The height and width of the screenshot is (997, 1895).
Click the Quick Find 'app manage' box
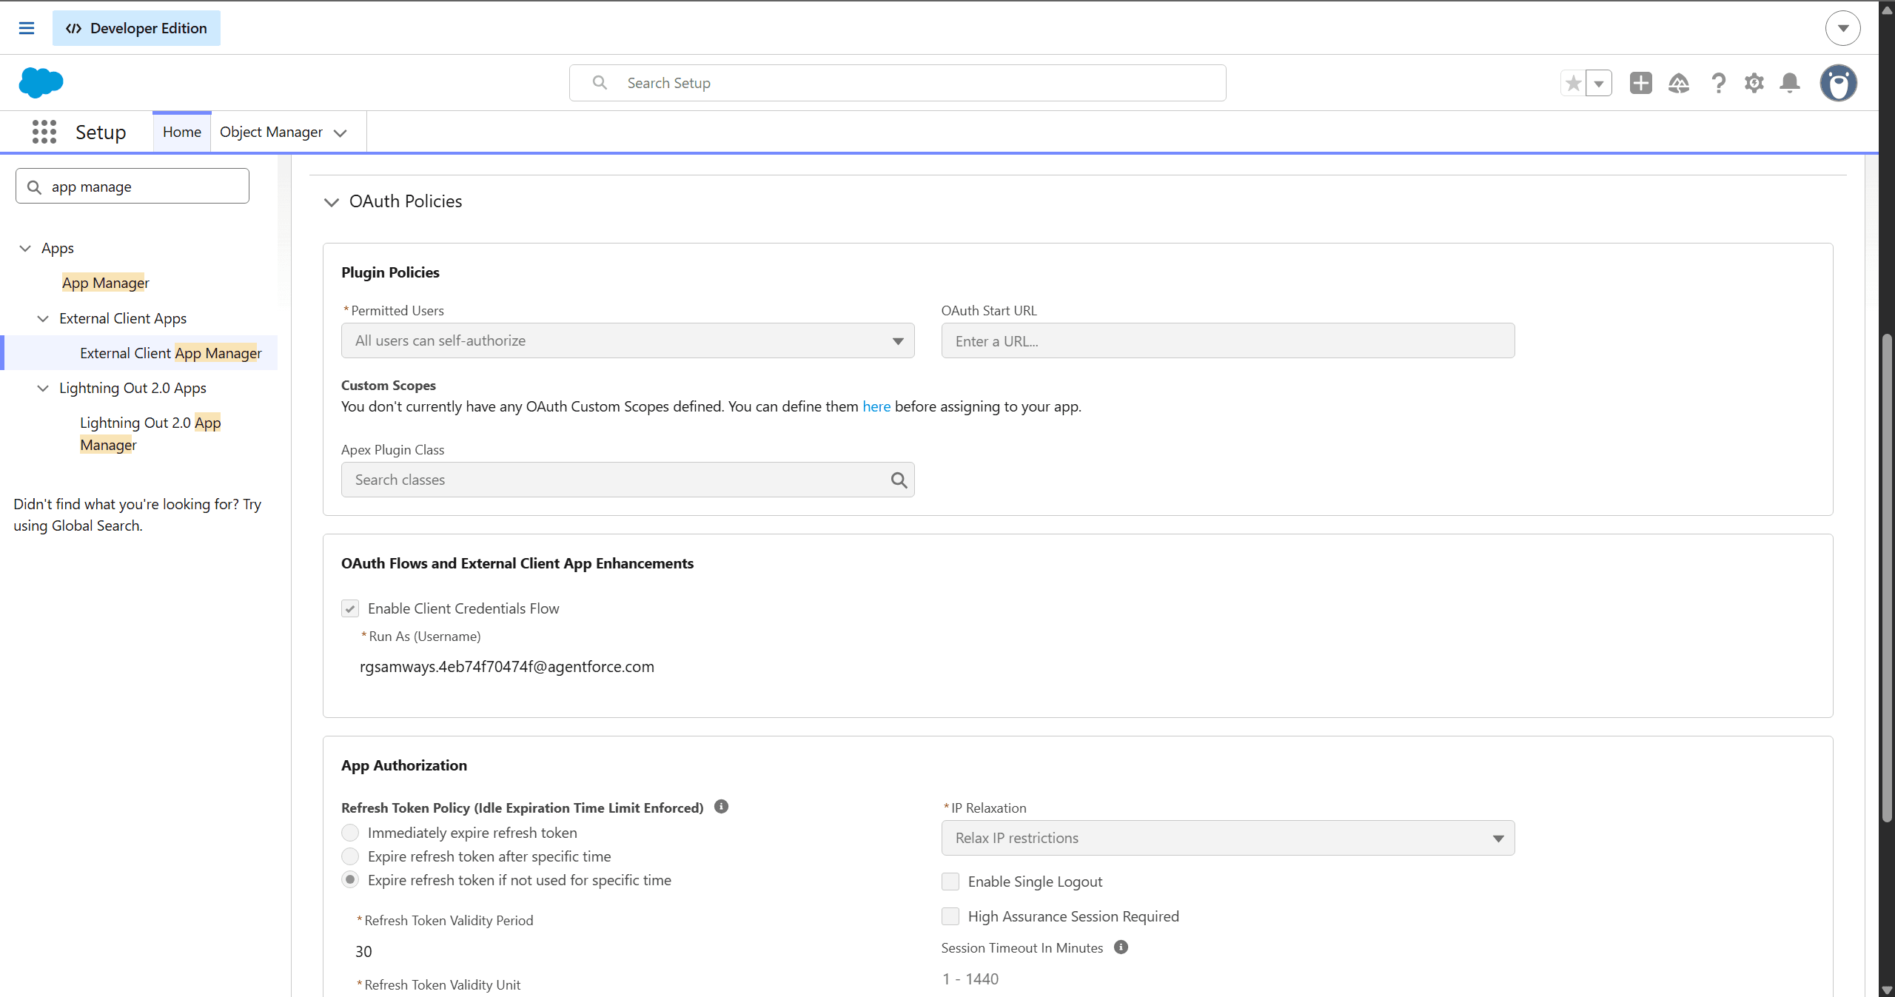pos(133,186)
